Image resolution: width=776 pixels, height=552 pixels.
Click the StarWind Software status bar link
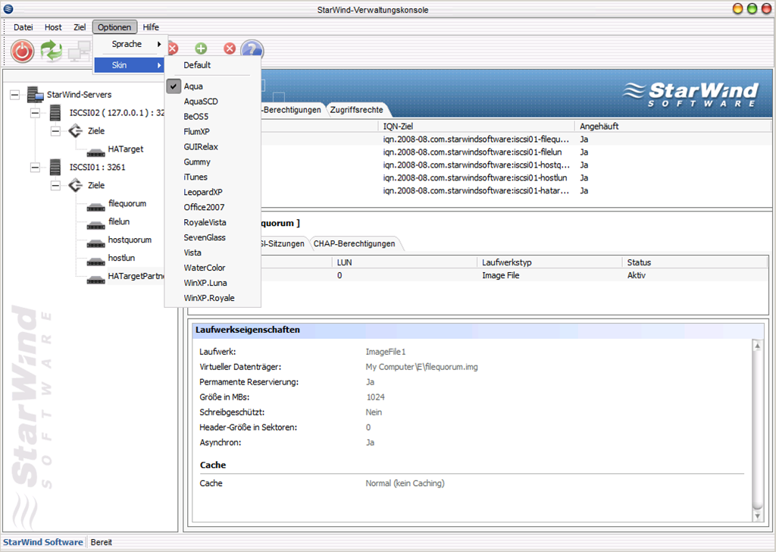(43, 542)
